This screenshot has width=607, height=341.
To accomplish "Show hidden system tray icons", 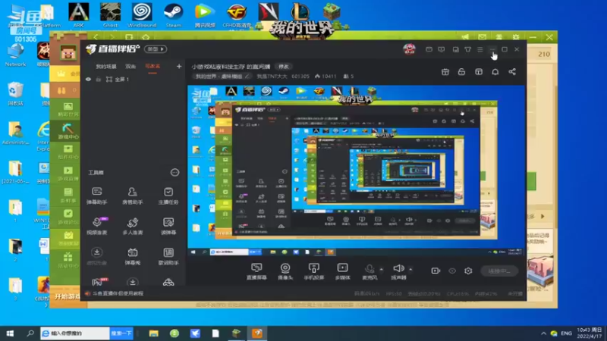I will click(543, 333).
